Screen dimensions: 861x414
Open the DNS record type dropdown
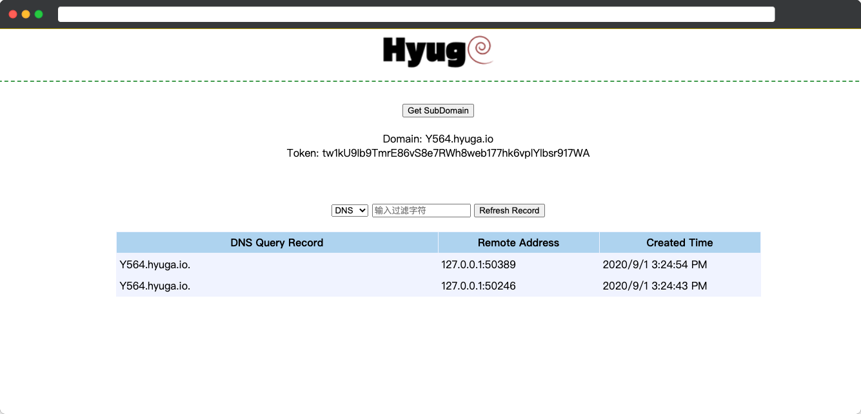[x=350, y=210]
